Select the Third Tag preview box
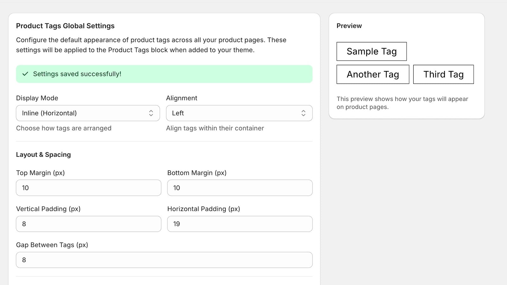The height and width of the screenshot is (285, 507). coord(443,74)
